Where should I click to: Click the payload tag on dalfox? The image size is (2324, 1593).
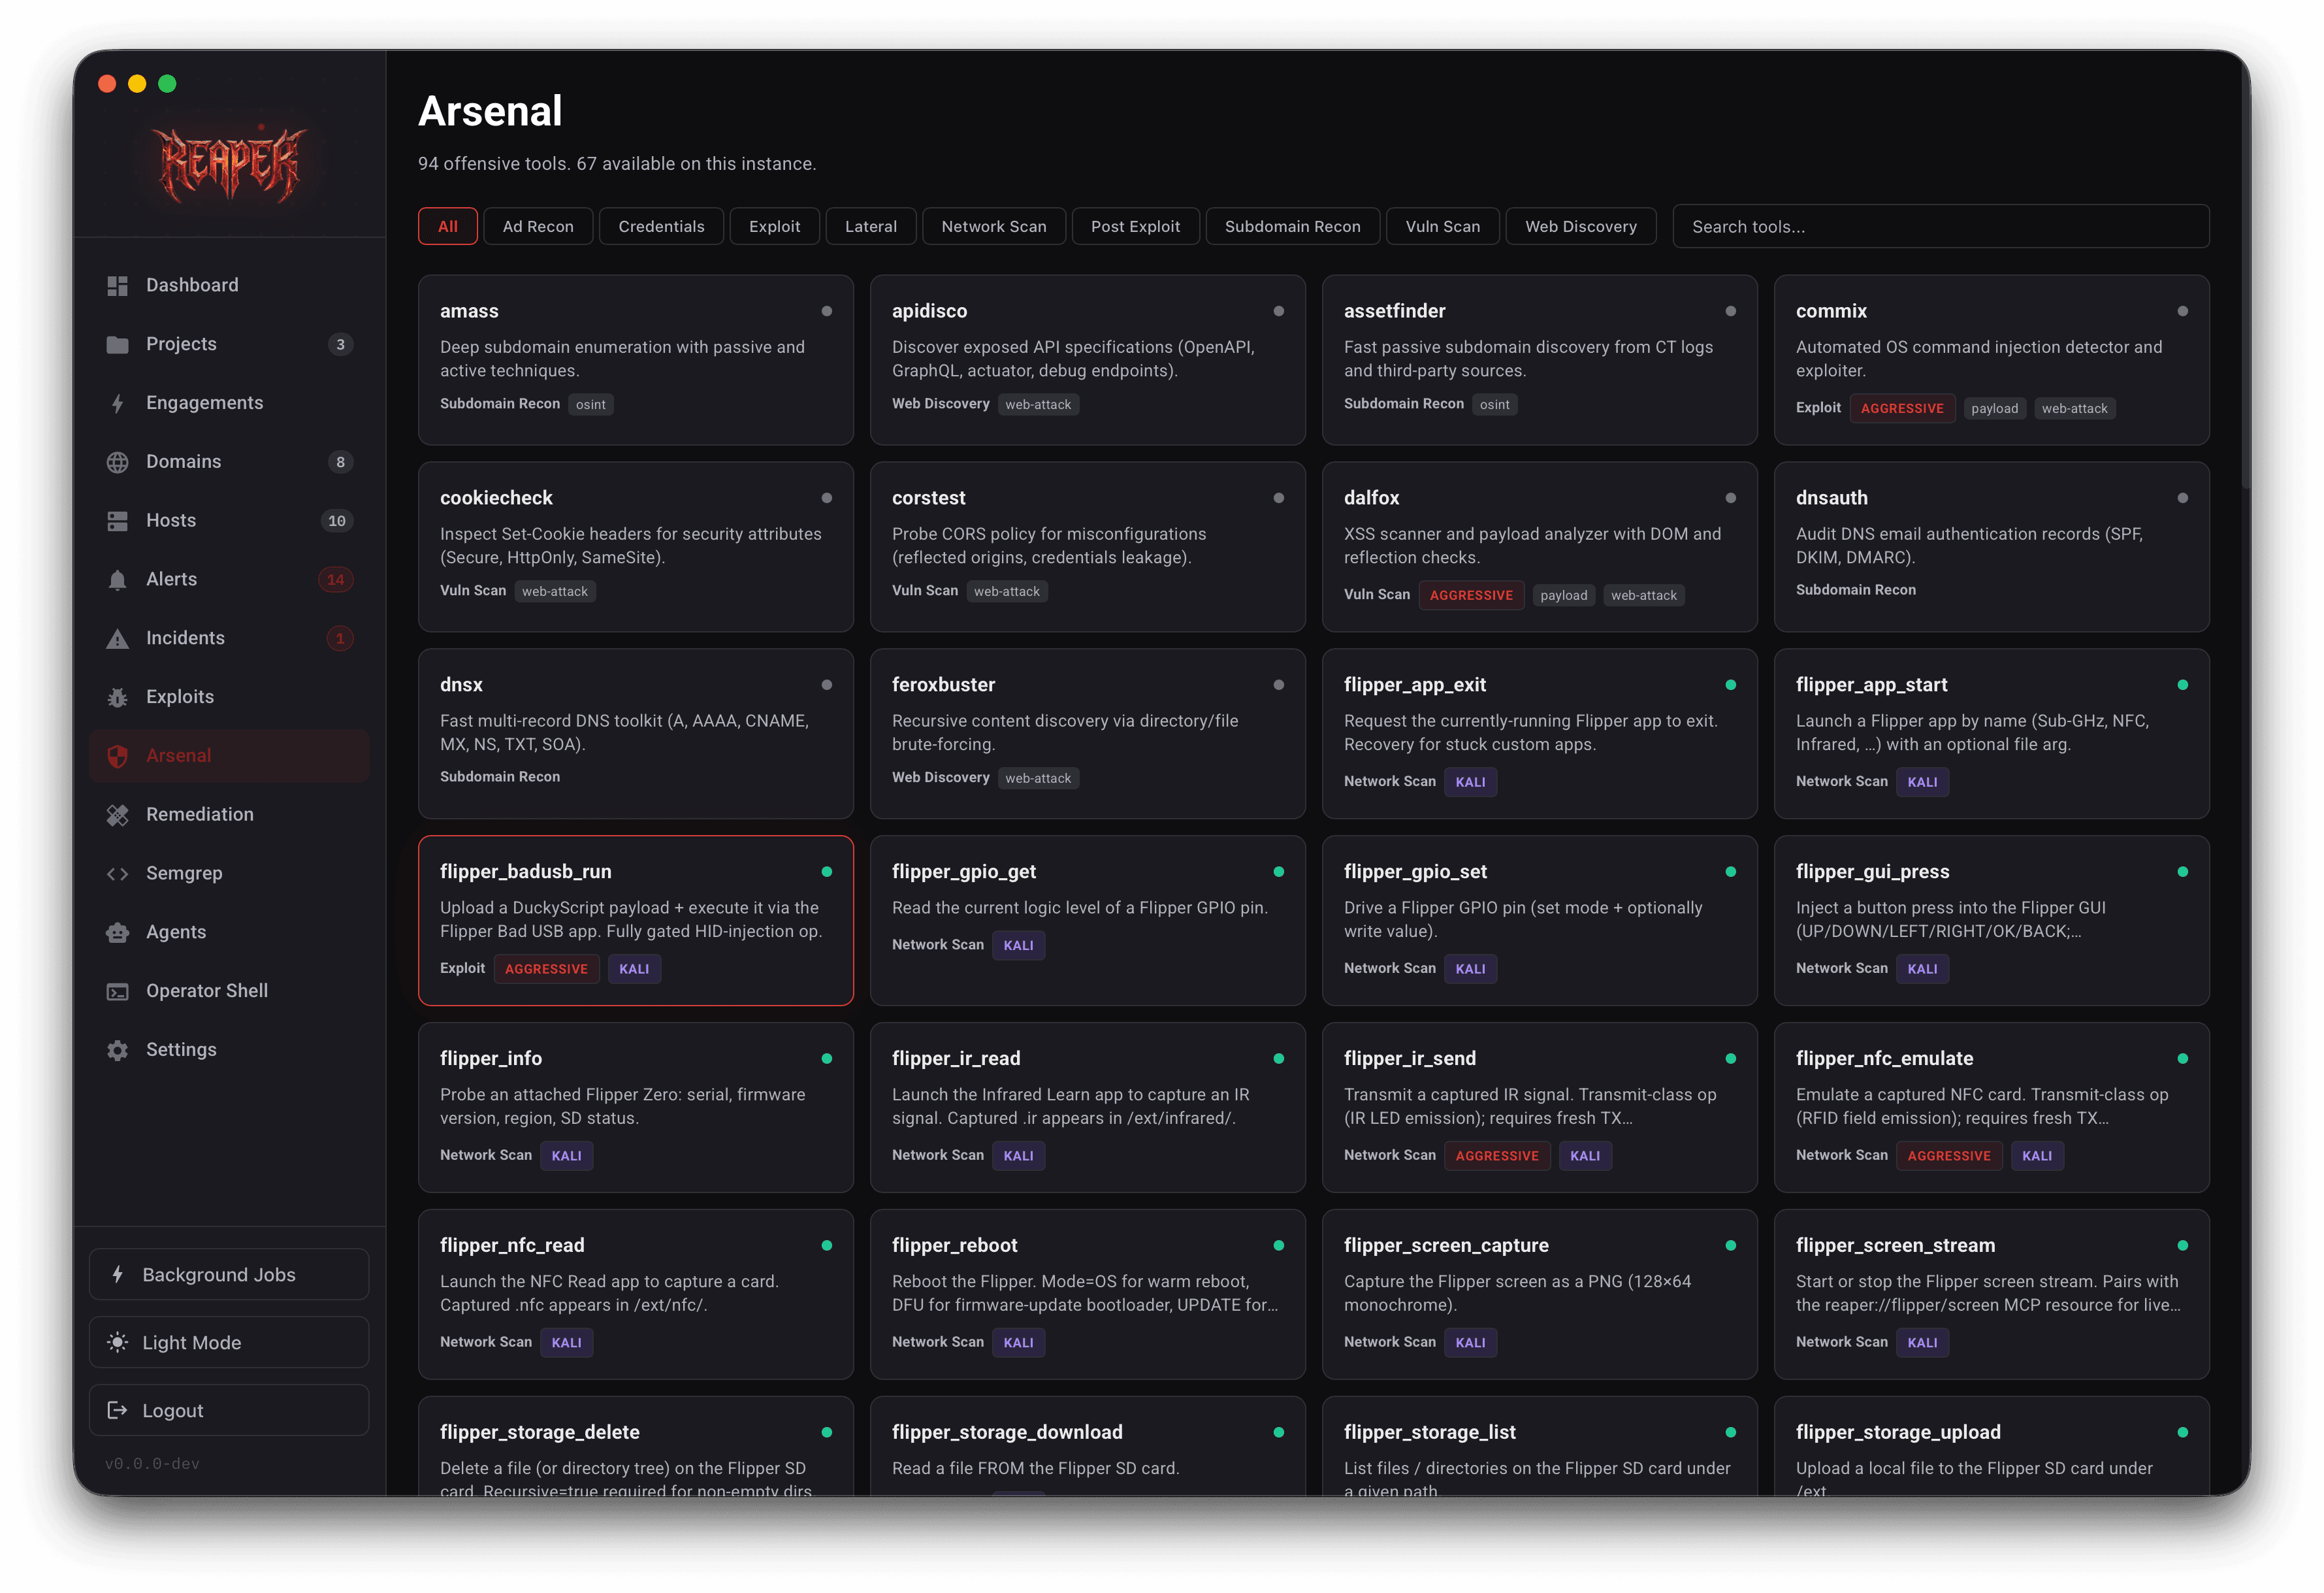(1563, 595)
